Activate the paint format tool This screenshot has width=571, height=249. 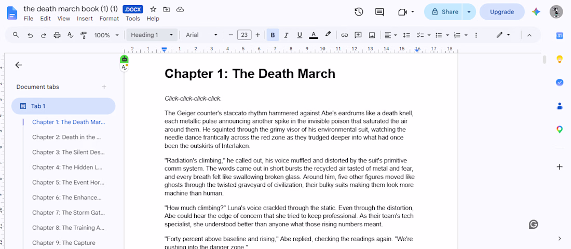pyautogui.click(x=84, y=35)
